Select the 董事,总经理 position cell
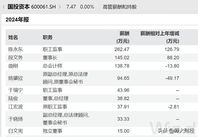Screen dimensions: 198x137 (x=56, y=99)
